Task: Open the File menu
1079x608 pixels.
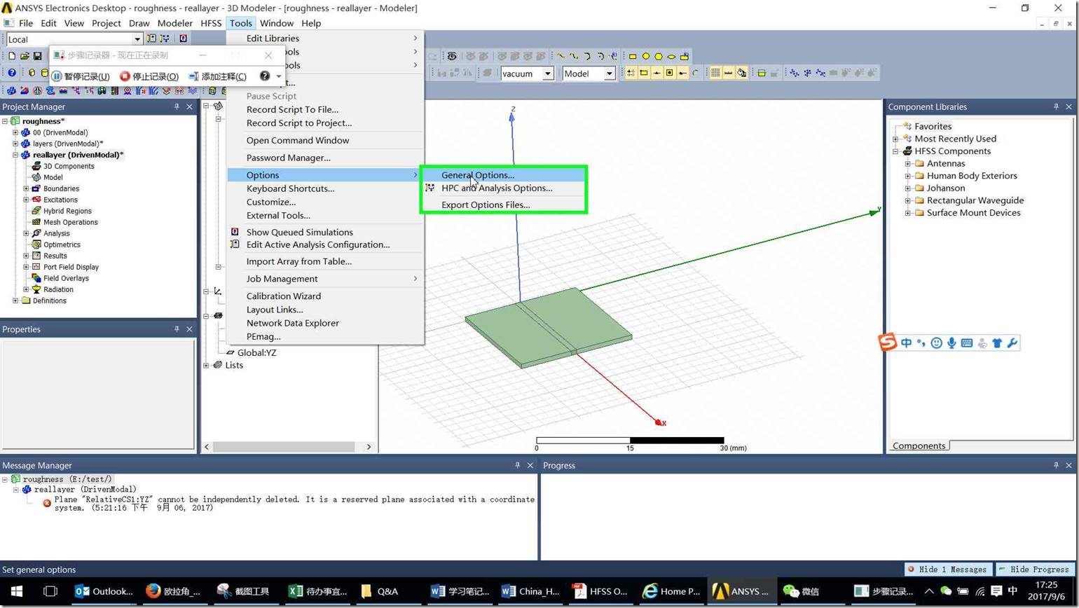Action: tap(26, 23)
